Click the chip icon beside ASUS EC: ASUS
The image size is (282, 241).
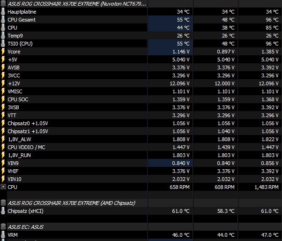(x=3, y=227)
